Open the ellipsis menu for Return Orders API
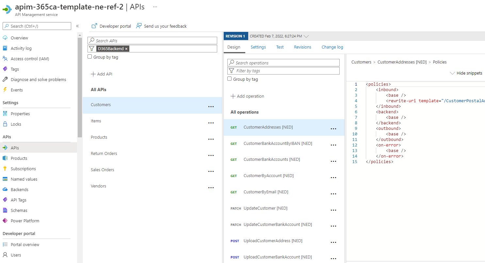 pos(211,156)
